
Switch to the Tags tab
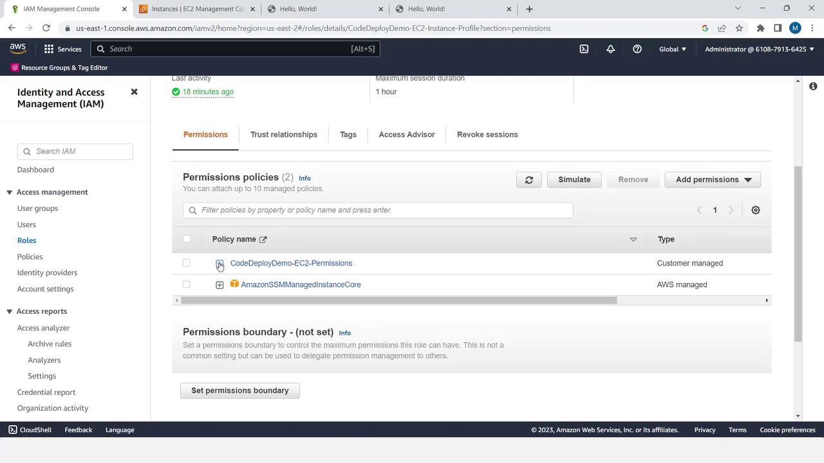click(348, 134)
